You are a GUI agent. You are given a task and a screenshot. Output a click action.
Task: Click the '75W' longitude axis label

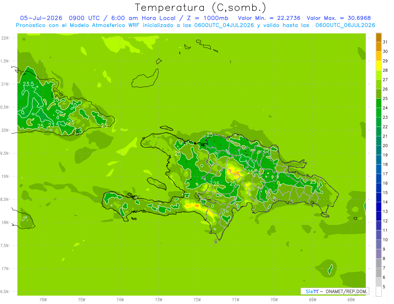[x=82, y=300]
